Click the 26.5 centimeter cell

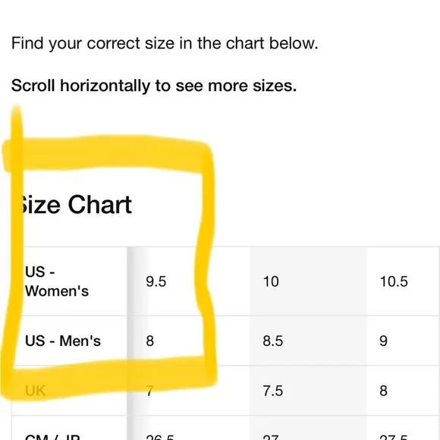point(160,437)
